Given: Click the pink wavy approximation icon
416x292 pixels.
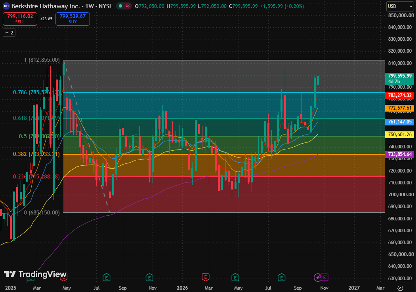Looking at the screenshot, I should pos(128,6).
